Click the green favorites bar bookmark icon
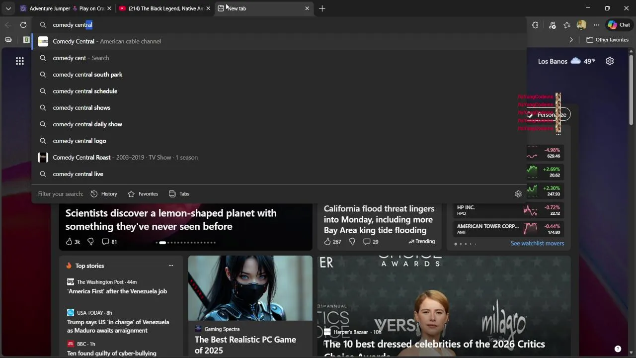The width and height of the screenshot is (636, 358). click(x=26, y=40)
